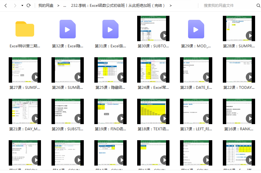Click the search magnifier icon
Screen dimensions: 261x173
[258, 6]
